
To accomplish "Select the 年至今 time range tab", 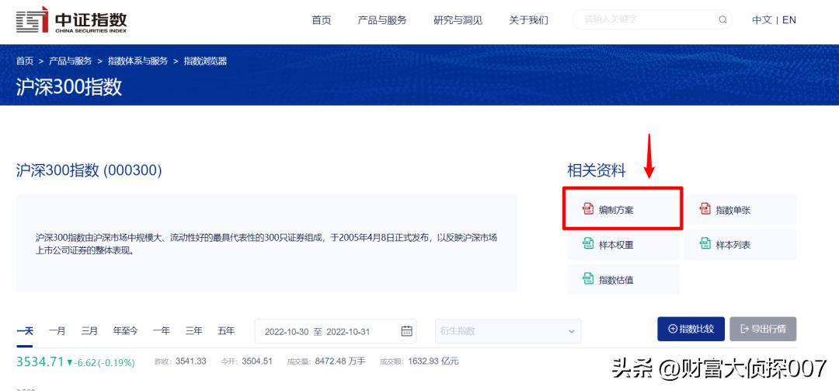I will pyautogui.click(x=125, y=331).
